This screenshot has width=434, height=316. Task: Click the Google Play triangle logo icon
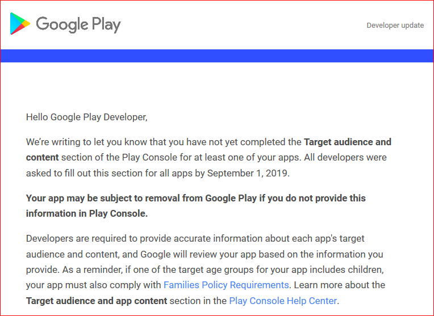tap(20, 23)
